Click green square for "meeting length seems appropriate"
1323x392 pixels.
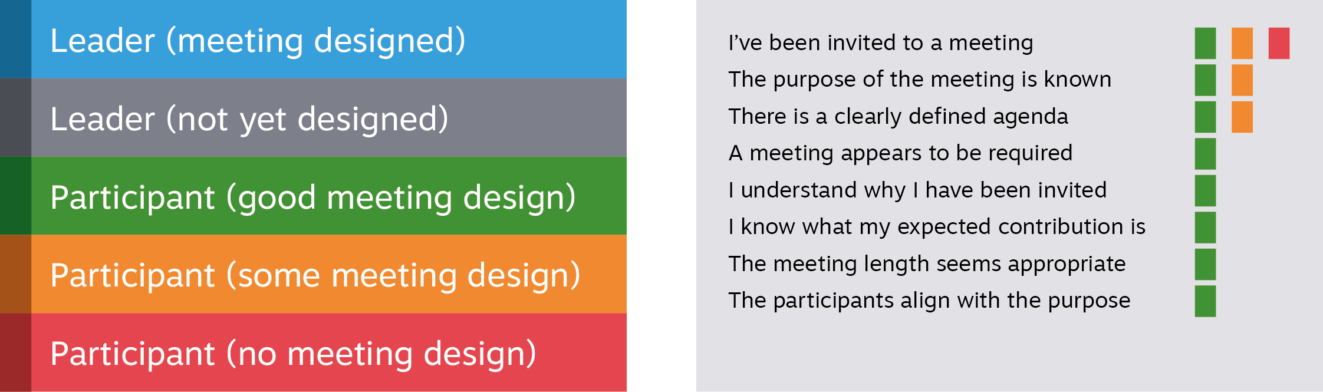tap(1205, 264)
